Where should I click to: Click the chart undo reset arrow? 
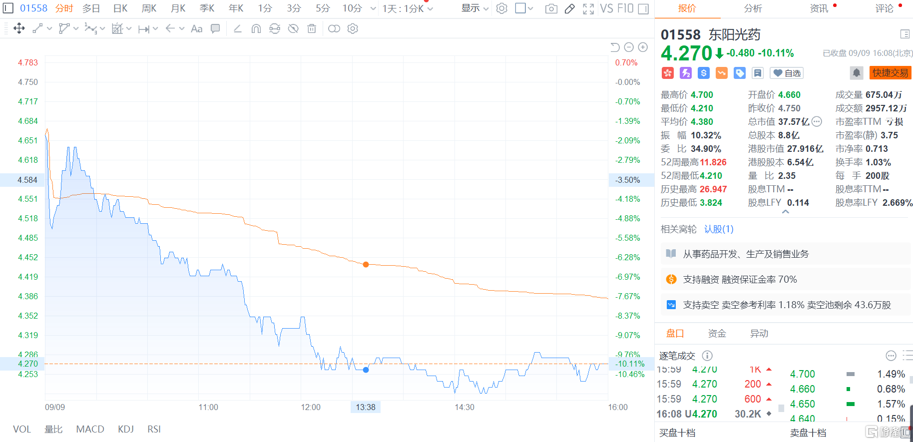pyautogui.click(x=615, y=47)
